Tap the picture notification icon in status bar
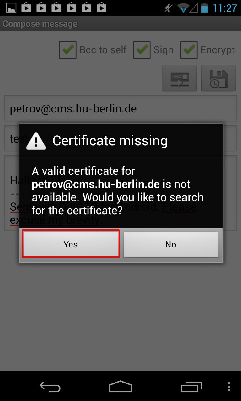This screenshot has width=241, height=401. (11, 8)
